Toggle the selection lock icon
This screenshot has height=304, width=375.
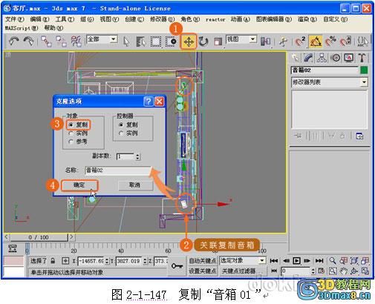53,261
